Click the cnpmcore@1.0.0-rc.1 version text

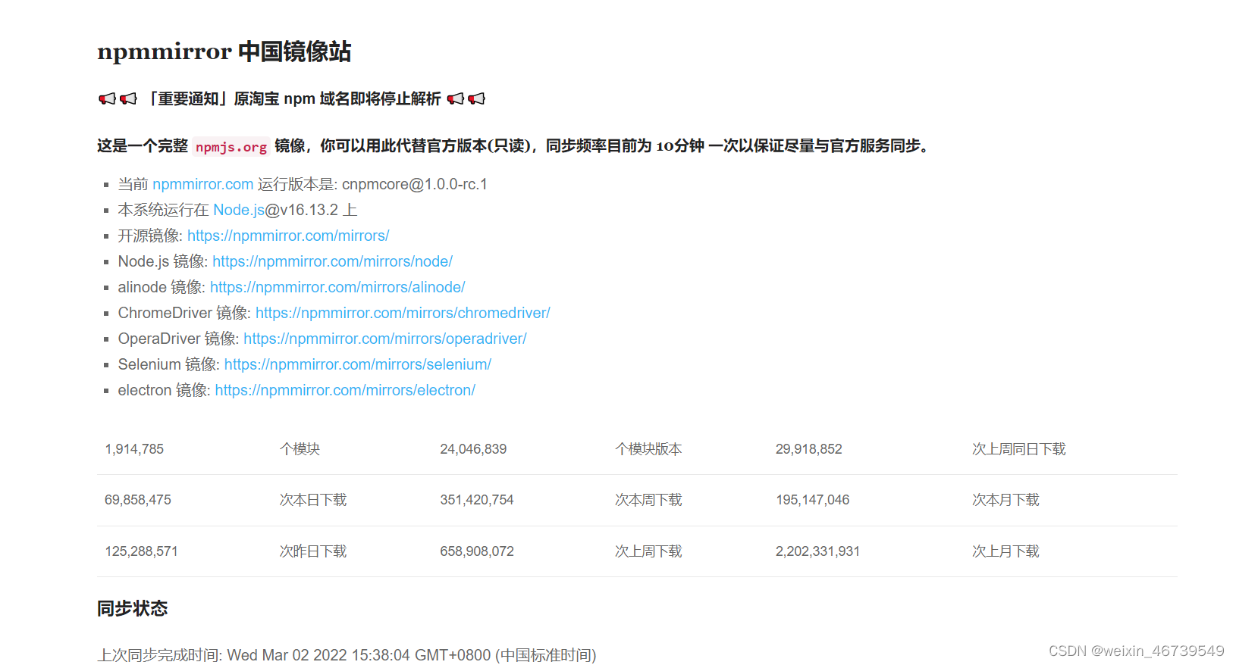(415, 184)
